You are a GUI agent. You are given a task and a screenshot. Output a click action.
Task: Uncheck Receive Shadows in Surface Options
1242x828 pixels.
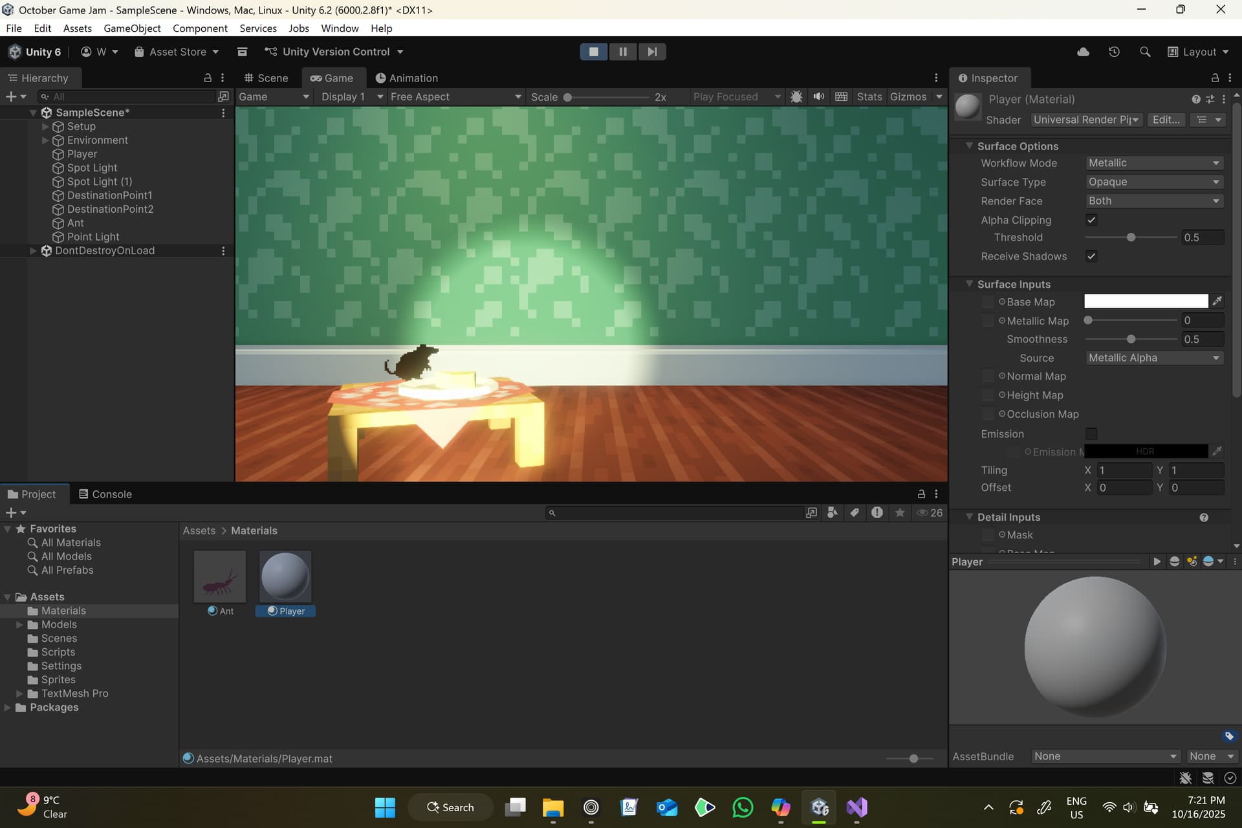[x=1091, y=256]
